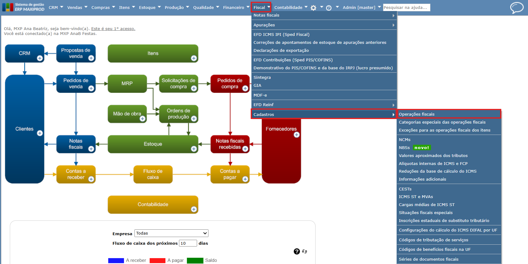Open the Contabilidade module block
The height and width of the screenshot is (264, 528).
point(153,205)
